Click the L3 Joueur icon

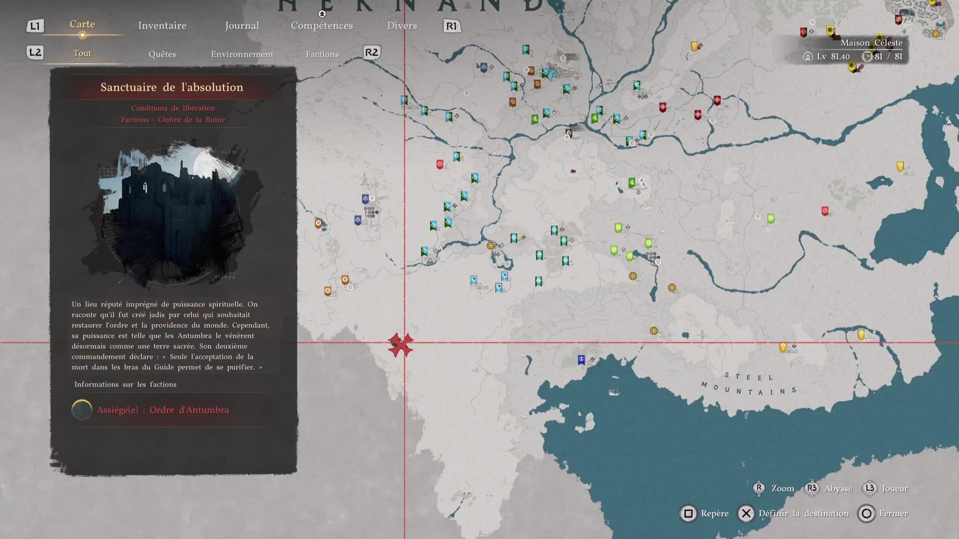point(870,488)
